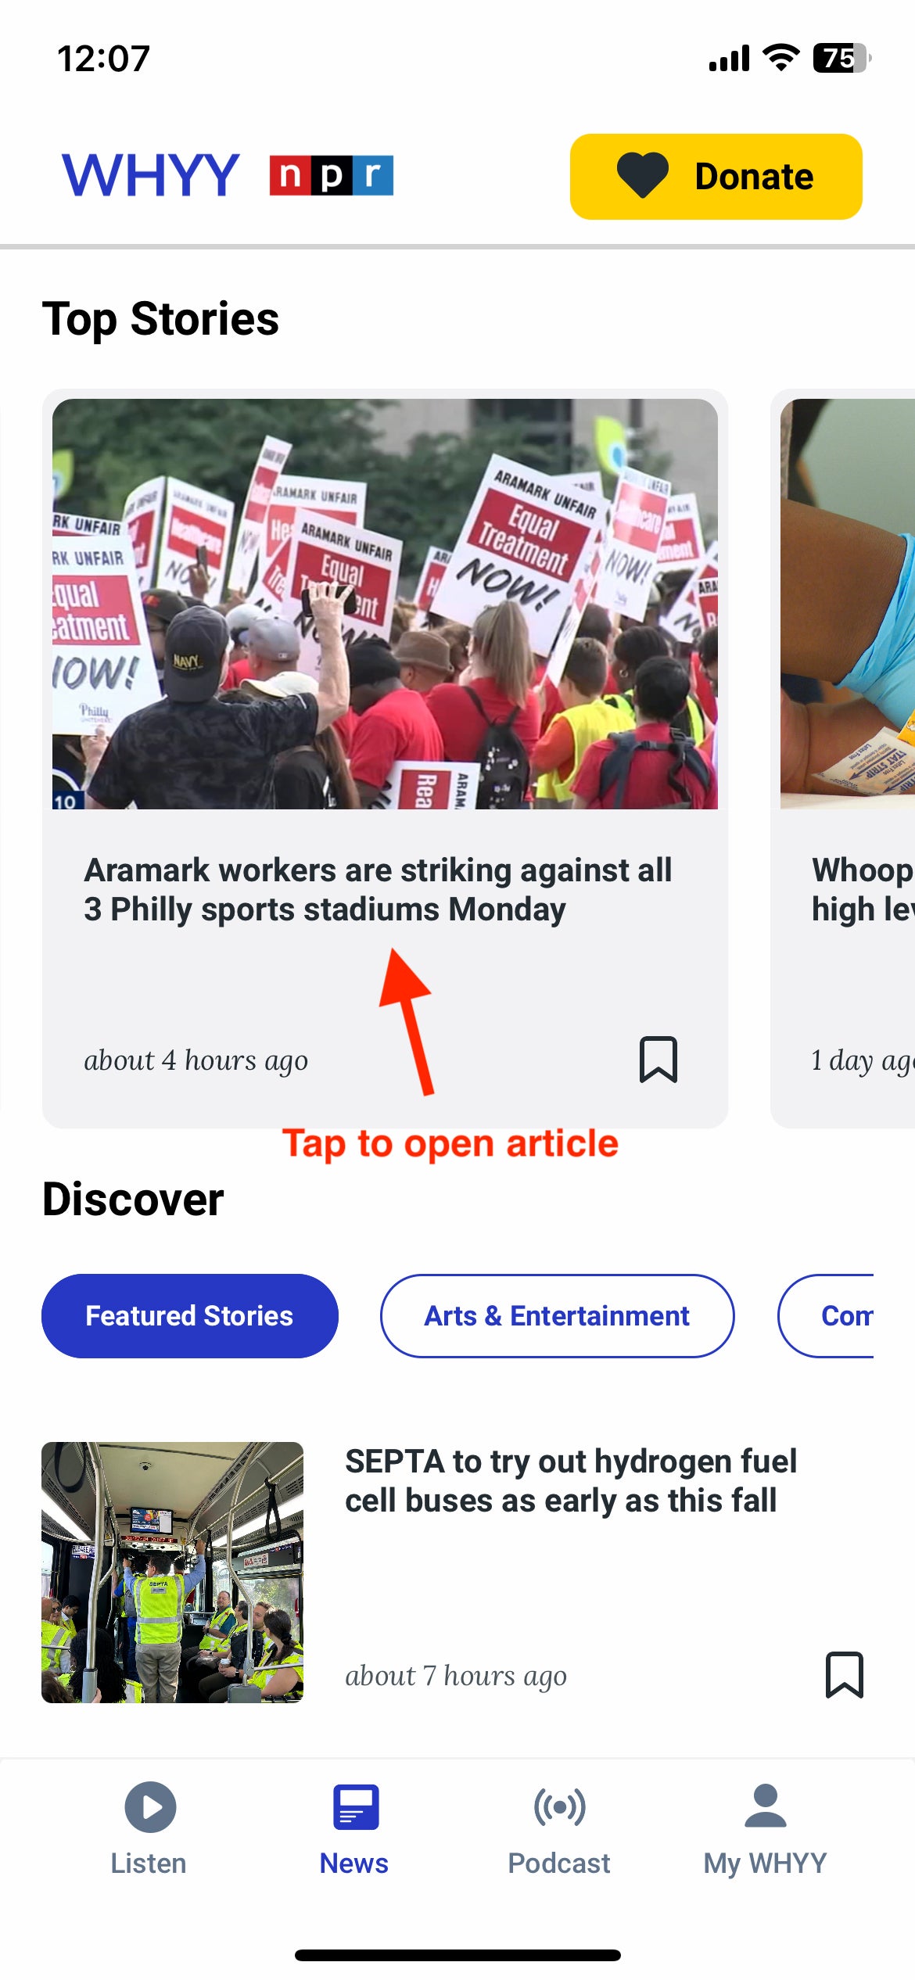Tap the News tab icon

click(x=356, y=1806)
